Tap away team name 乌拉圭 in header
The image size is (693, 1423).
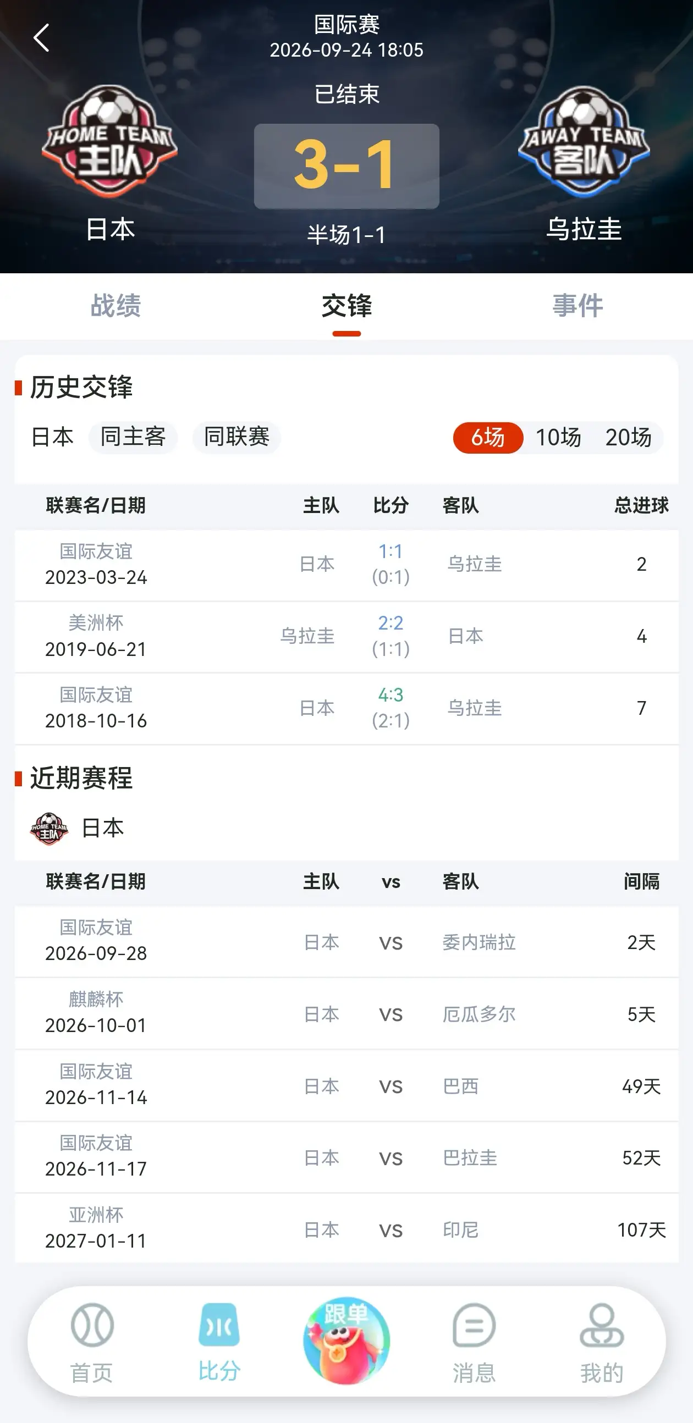point(584,229)
